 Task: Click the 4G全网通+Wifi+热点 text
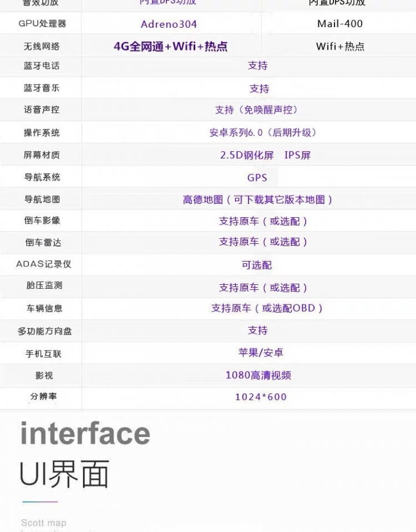[x=170, y=46]
